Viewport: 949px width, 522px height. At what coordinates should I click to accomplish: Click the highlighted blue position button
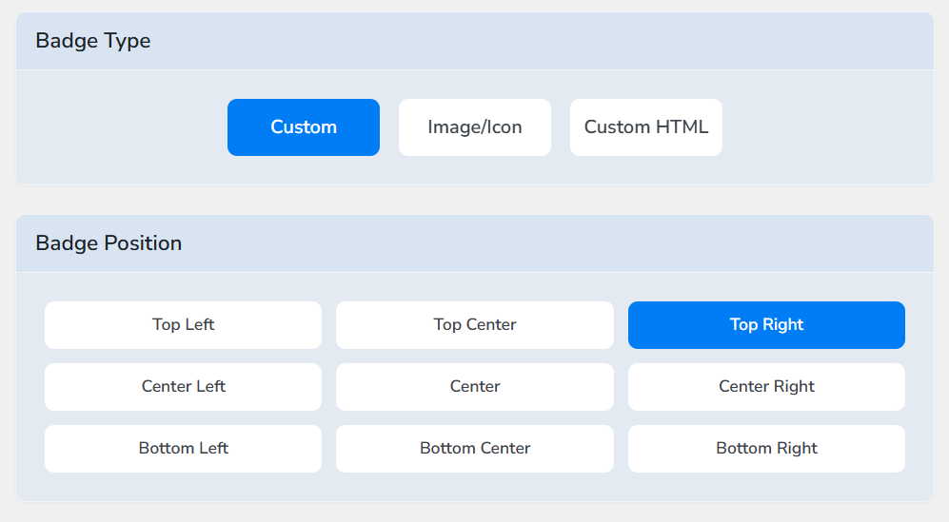(766, 325)
